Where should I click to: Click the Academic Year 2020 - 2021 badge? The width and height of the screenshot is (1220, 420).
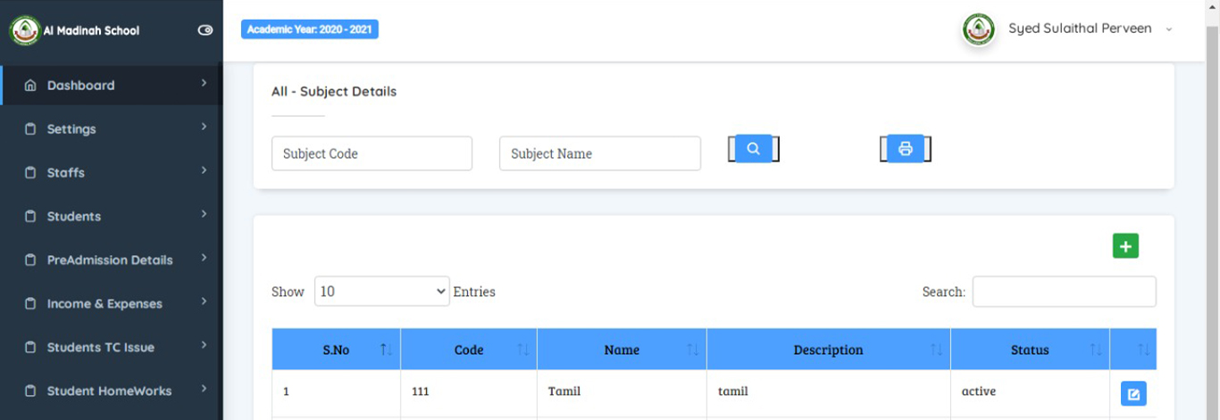(310, 29)
